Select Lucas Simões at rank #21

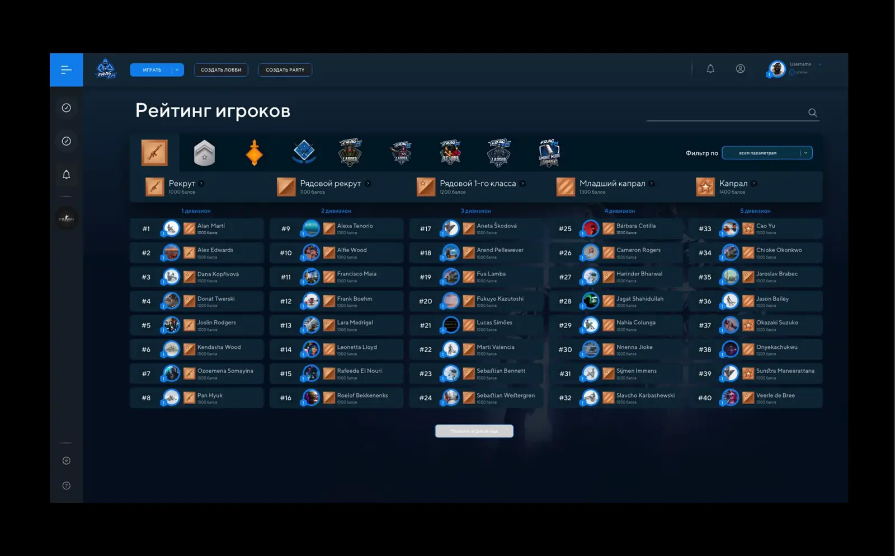pyautogui.click(x=476, y=325)
